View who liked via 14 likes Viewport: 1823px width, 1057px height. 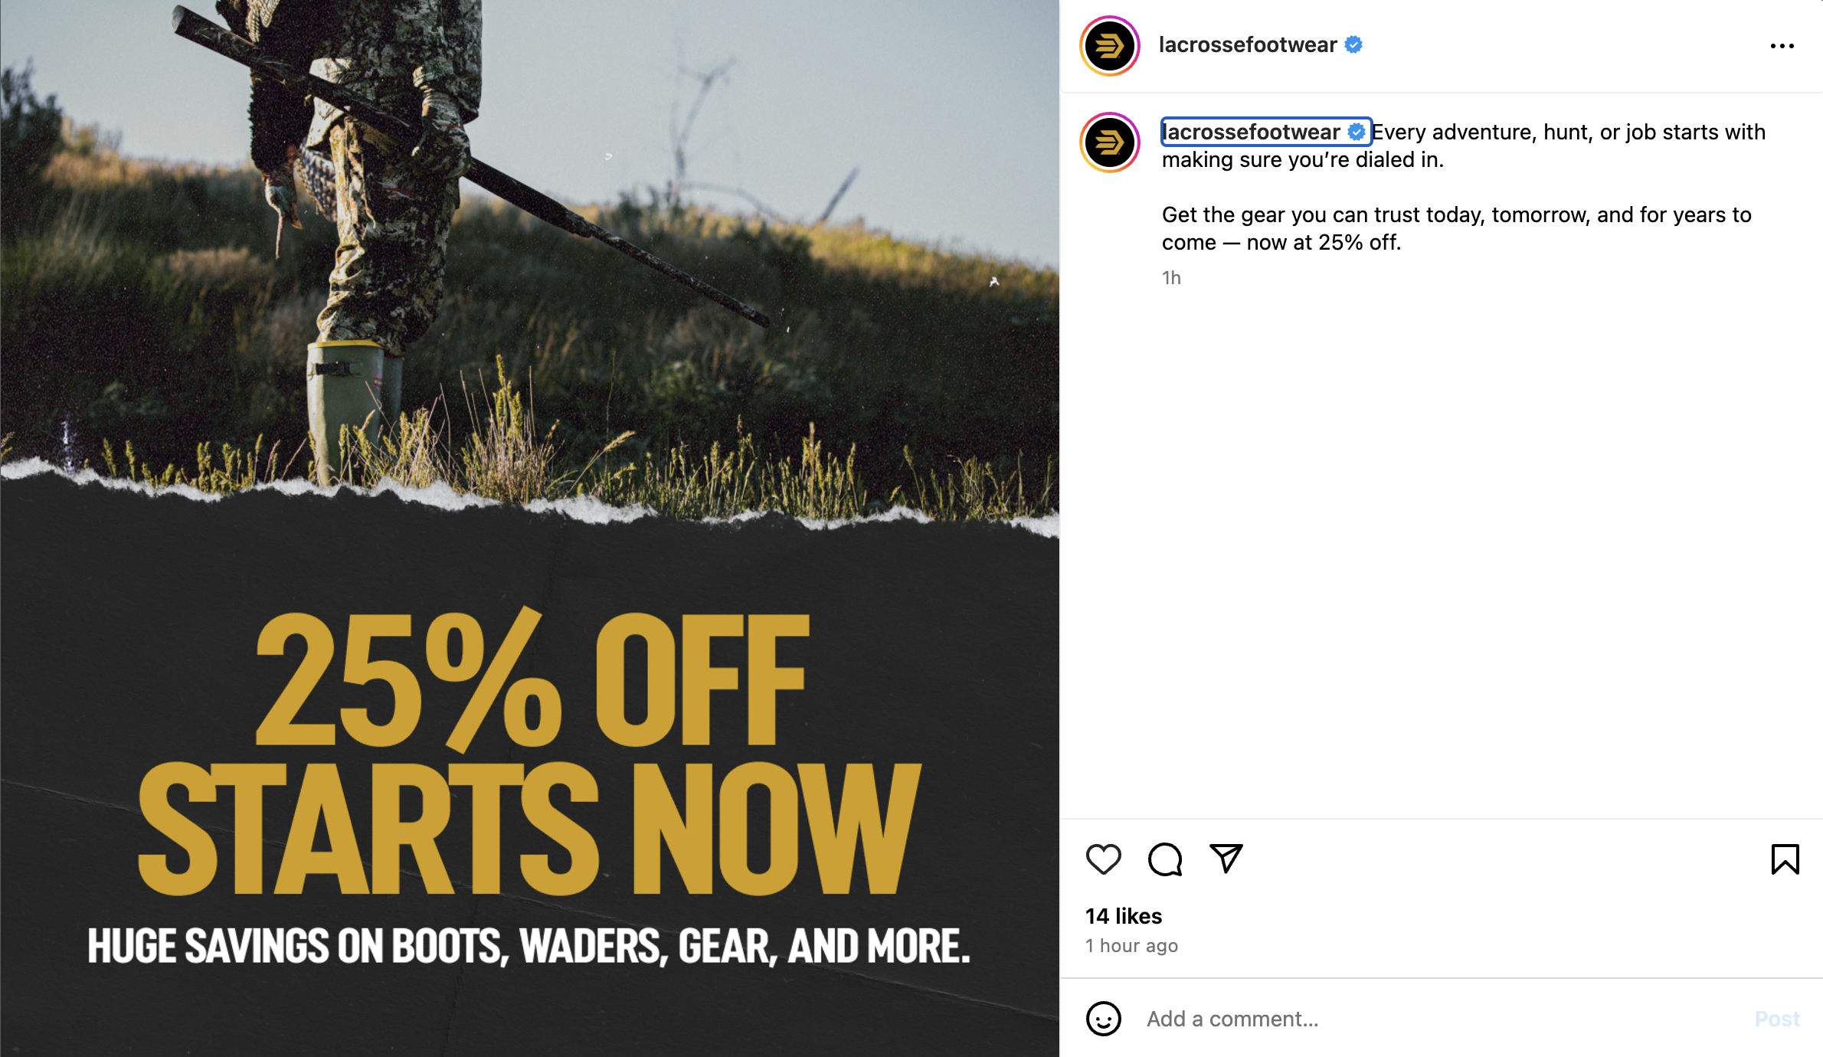1124,916
